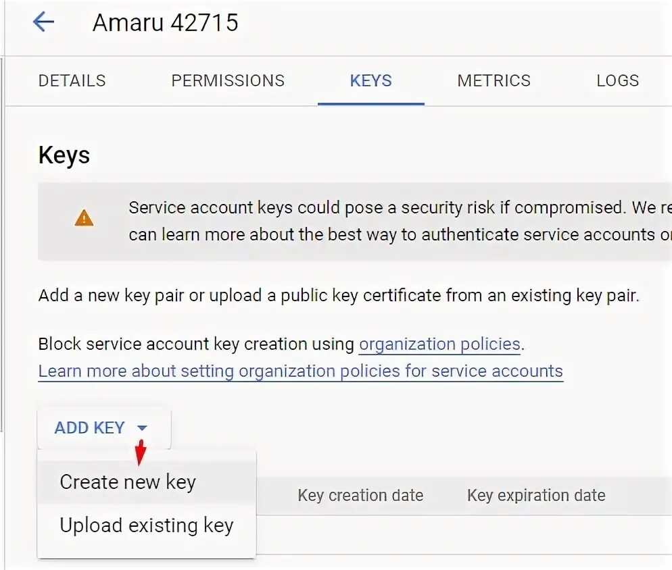The width and height of the screenshot is (672, 570).
Task: View the LOGS tab
Action: 617,81
